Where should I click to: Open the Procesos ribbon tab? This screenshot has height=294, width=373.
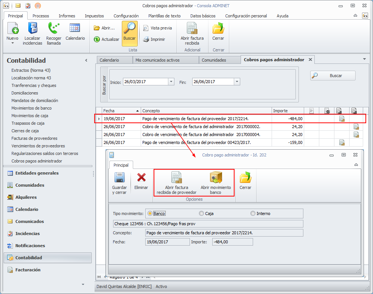[x=41, y=16]
